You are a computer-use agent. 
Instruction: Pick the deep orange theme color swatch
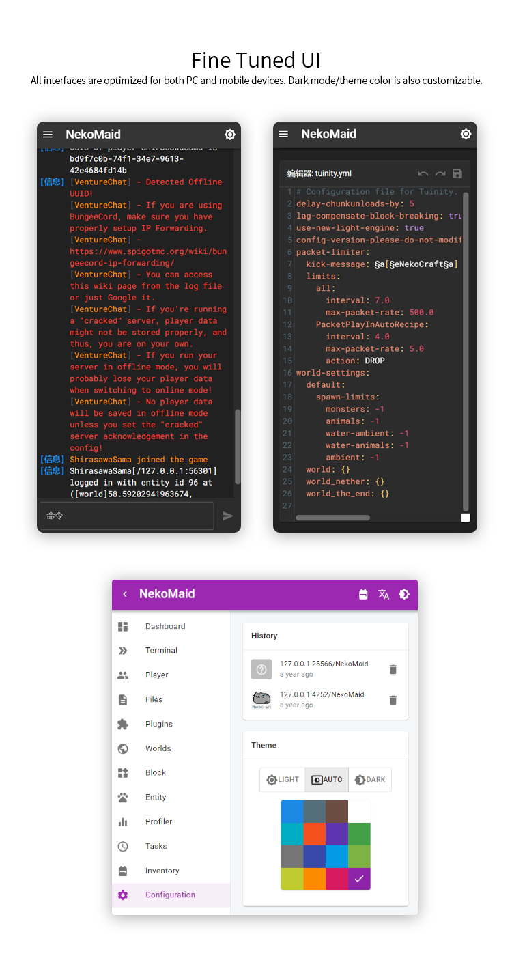pos(314,834)
